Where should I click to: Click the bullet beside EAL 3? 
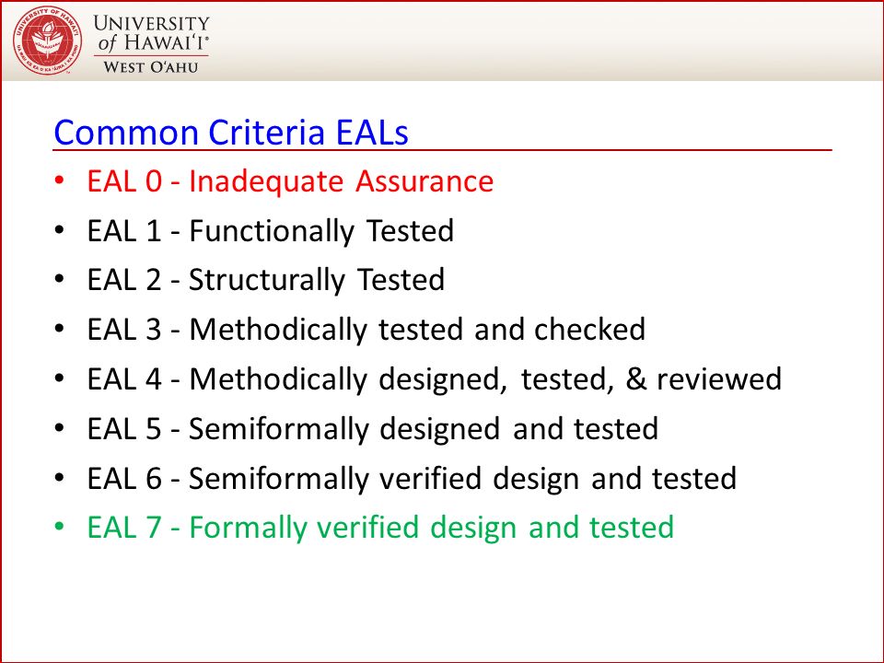(60, 330)
